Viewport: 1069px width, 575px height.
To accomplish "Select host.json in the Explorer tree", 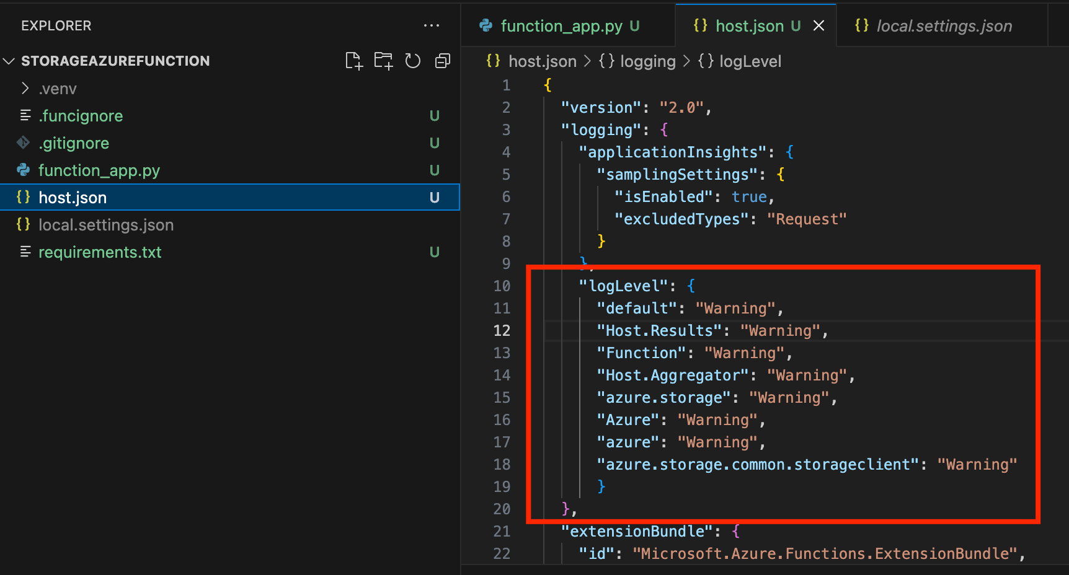I will 229,198.
